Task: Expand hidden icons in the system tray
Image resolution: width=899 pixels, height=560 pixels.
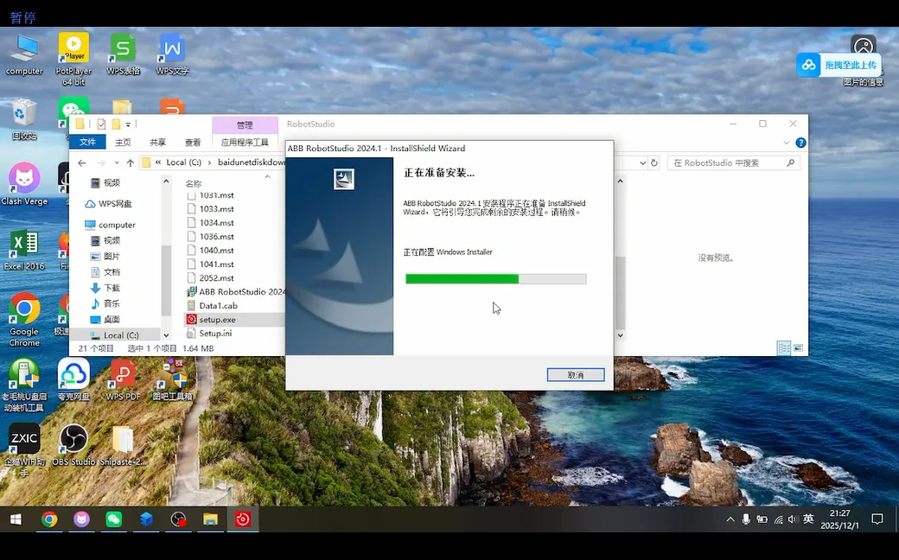Action: tap(730, 519)
